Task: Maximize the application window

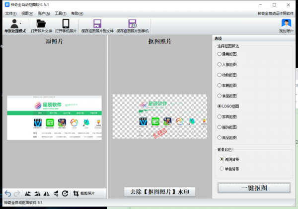Action: point(275,5)
